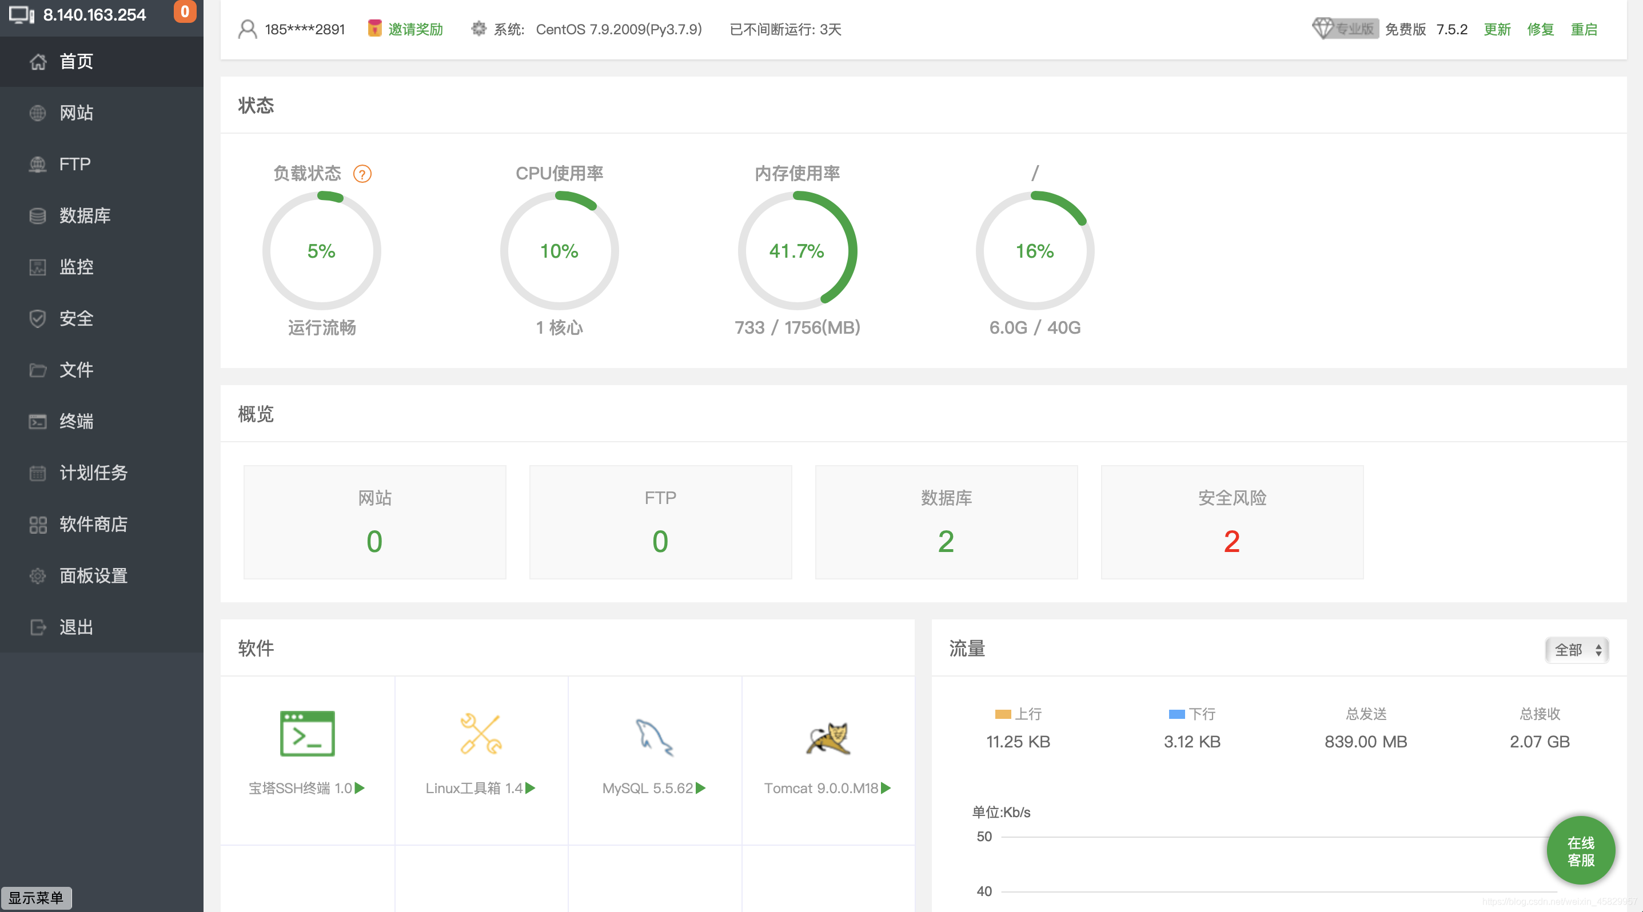The width and height of the screenshot is (1643, 912).
Task: Click the FTP icon in sidebar
Action: point(38,165)
